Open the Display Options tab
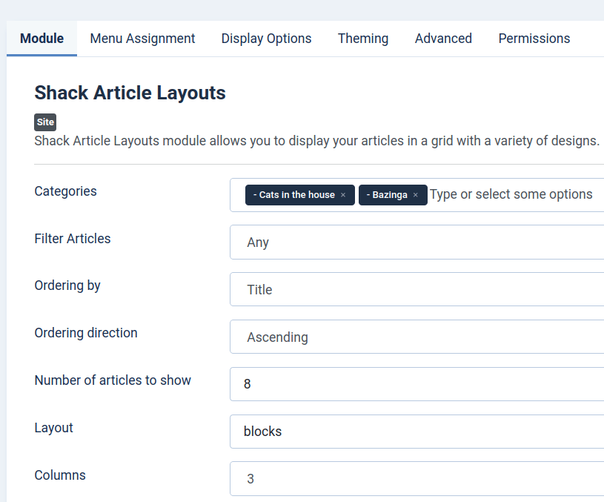The image size is (604, 502). coord(266,39)
